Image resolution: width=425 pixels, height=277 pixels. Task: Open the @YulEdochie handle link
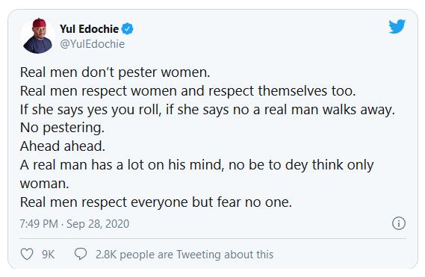tap(92, 44)
